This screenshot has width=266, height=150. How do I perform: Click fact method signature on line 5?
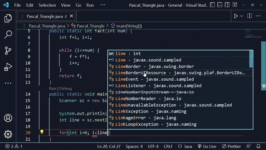(91, 31)
